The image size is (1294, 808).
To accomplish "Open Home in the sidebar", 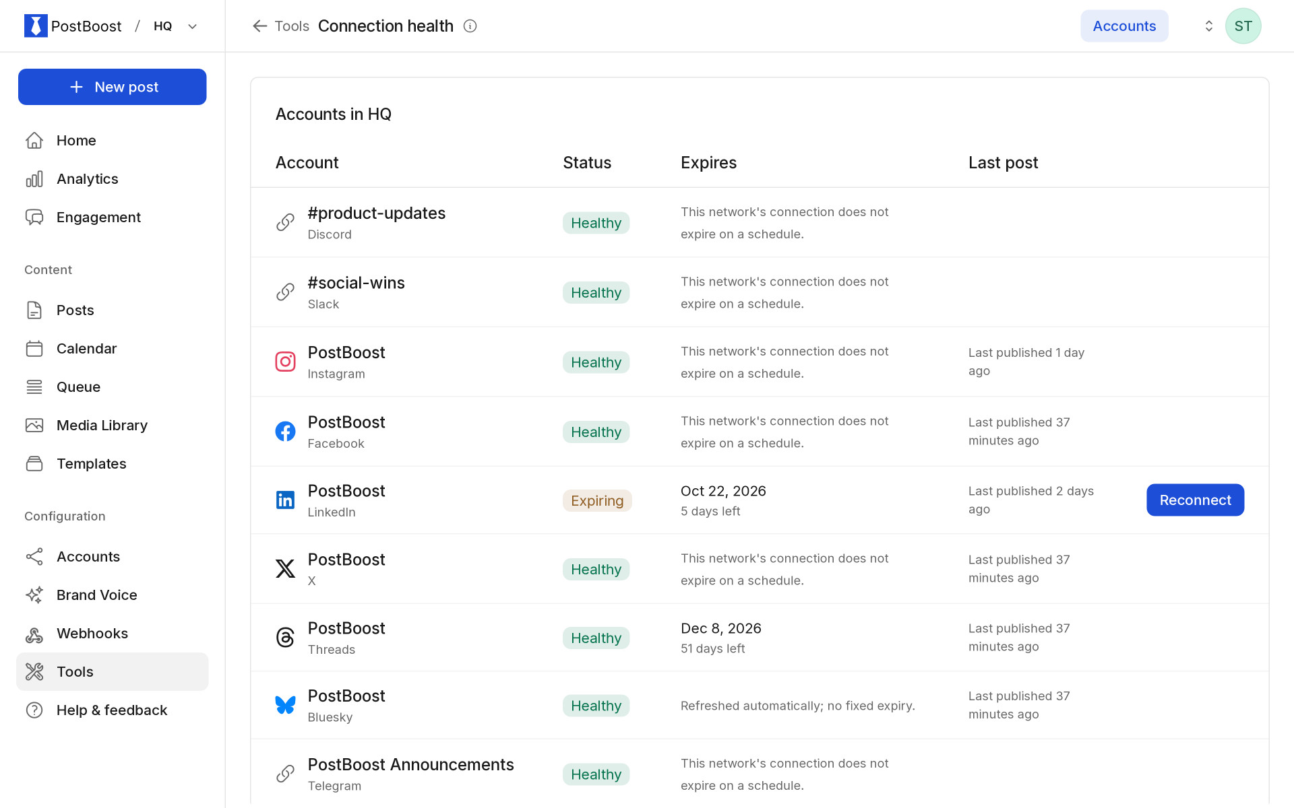I will [x=113, y=140].
